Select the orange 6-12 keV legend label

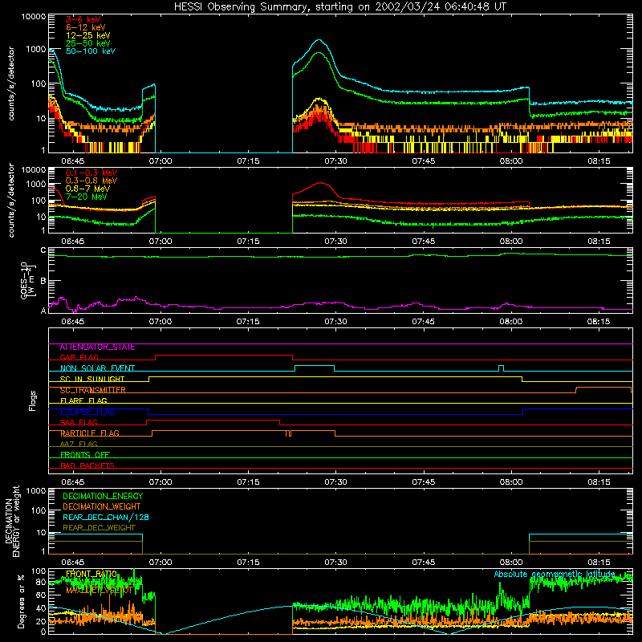(86, 27)
